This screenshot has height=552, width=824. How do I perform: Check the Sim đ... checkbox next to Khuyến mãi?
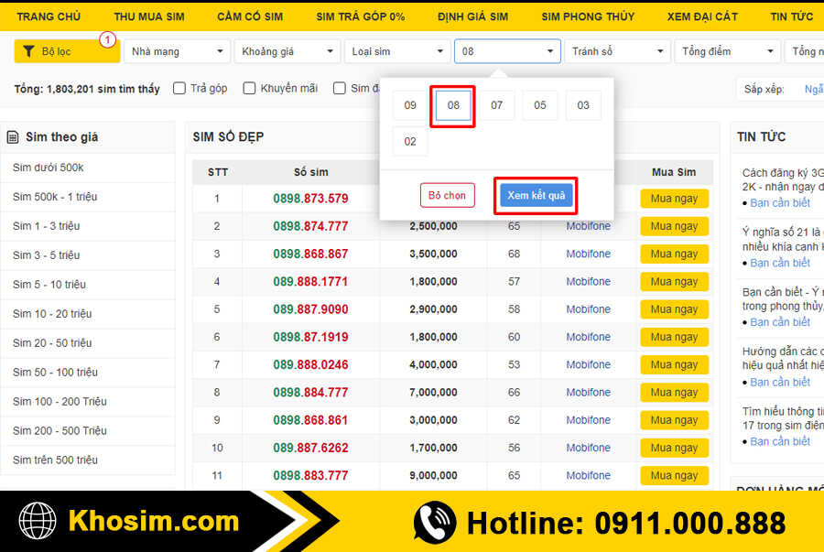(340, 88)
